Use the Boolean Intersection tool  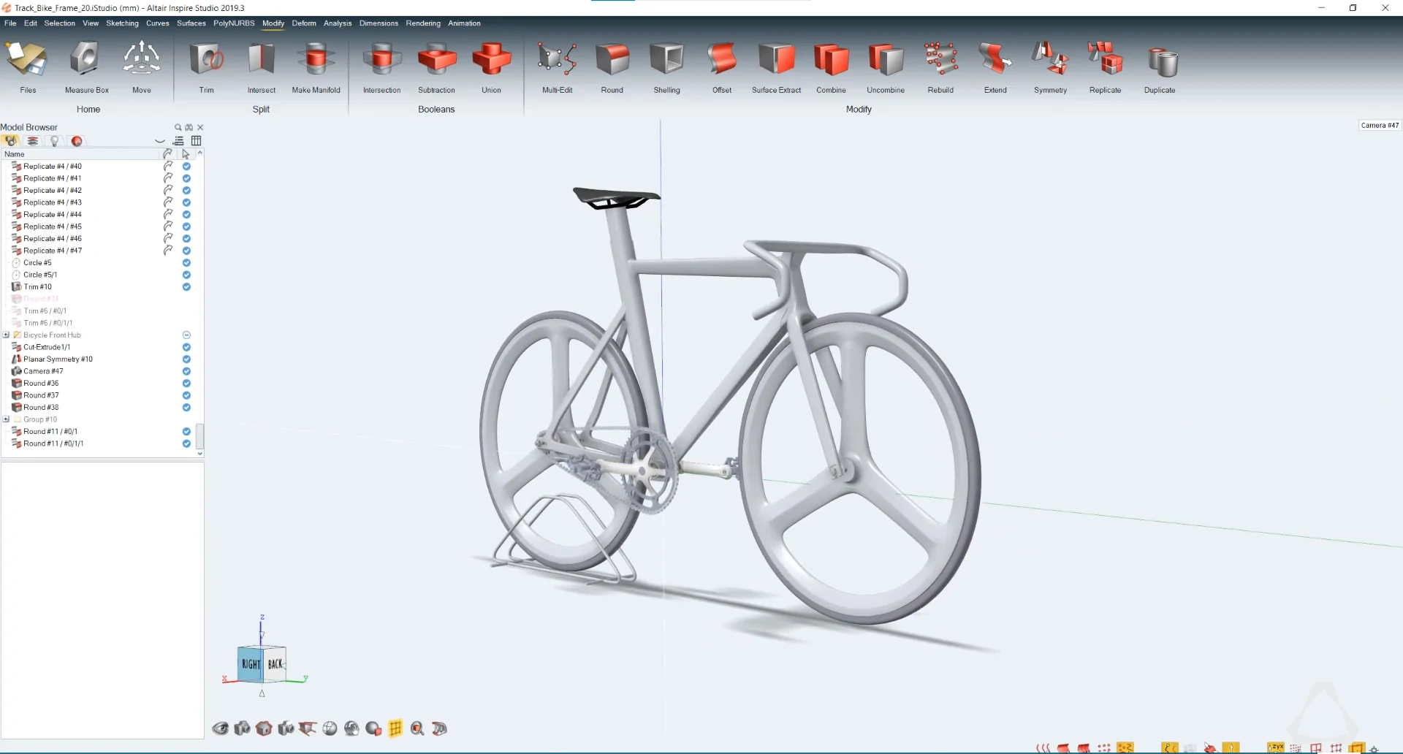point(381,67)
